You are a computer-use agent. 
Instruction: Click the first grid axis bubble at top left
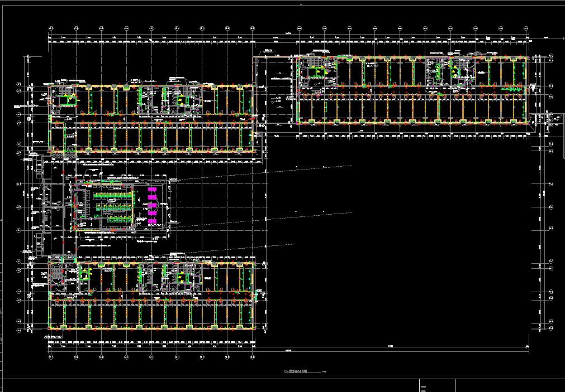50,28
